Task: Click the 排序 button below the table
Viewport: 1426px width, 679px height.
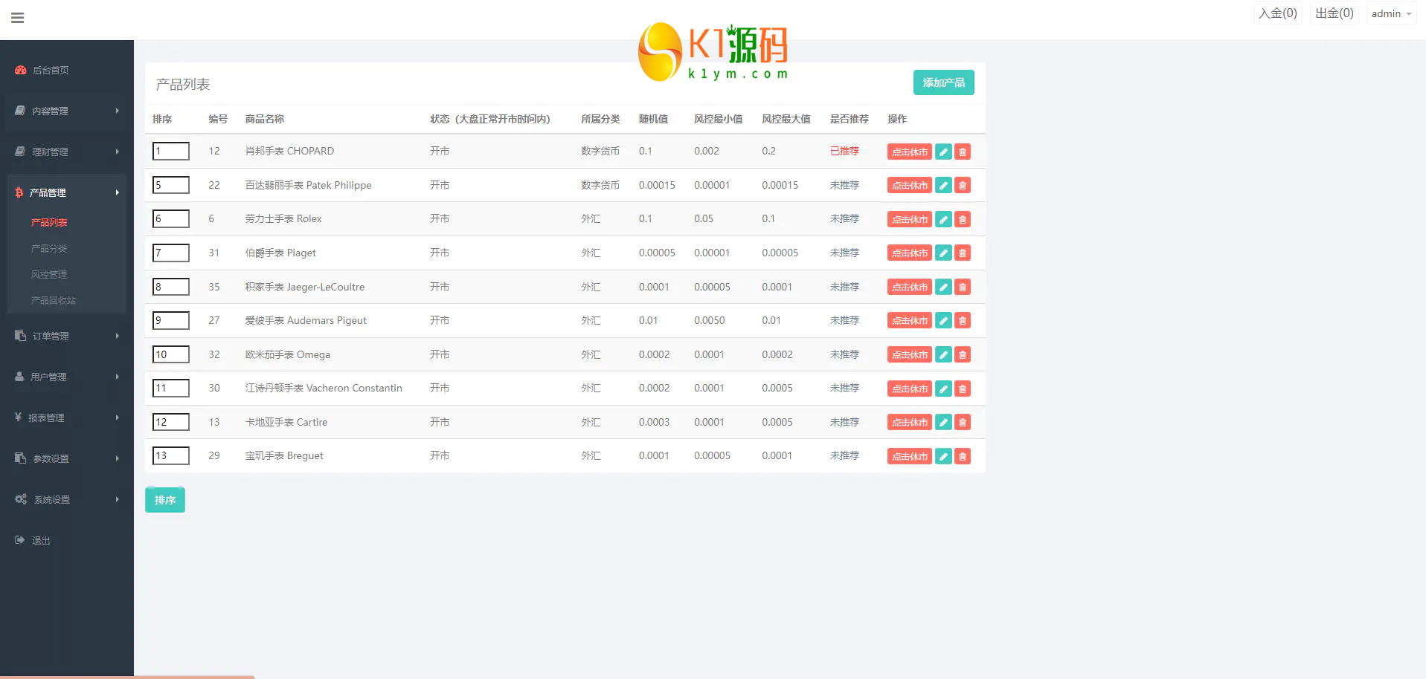Action: pos(165,500)
